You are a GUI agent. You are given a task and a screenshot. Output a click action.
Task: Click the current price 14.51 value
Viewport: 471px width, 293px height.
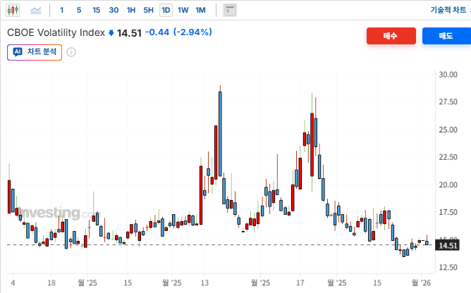pyautogui.click(x=129, y=32)
